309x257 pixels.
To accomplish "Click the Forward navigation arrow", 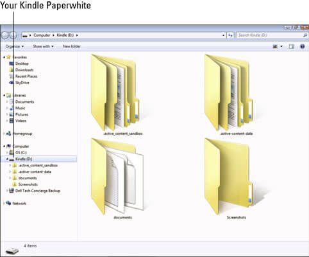I will [x=13, y=35].
